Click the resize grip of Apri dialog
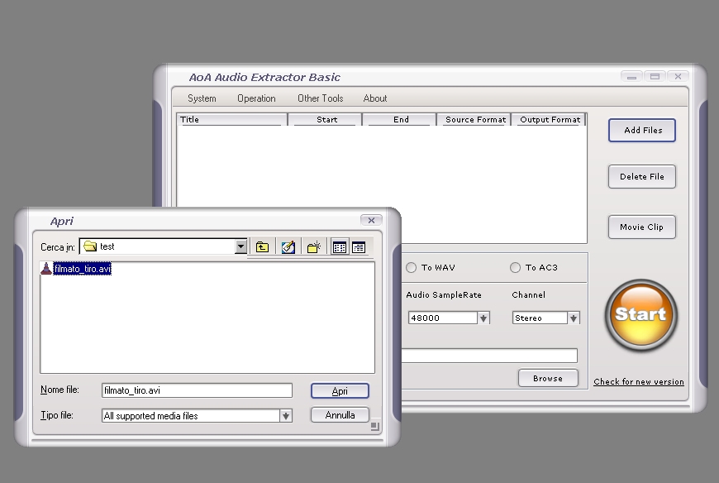719x483 pixels. point(374,426)
